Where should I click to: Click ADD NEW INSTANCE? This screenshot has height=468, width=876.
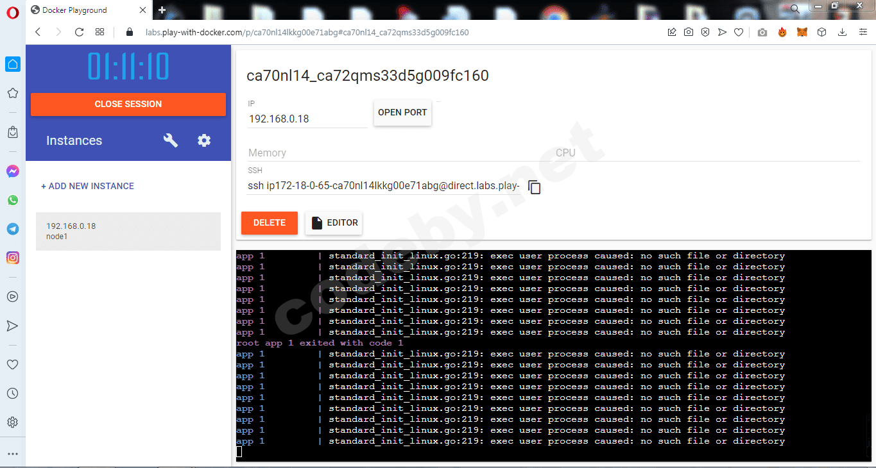click(87, 186)
